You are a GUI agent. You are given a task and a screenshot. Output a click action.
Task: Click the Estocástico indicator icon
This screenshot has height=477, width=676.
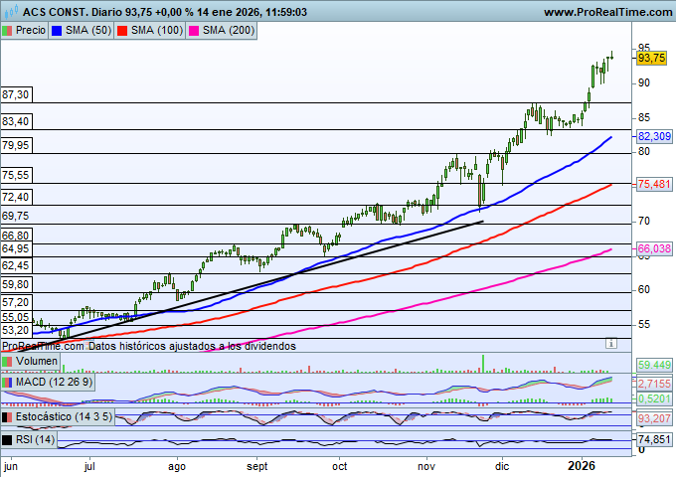(x=8, y=416)
